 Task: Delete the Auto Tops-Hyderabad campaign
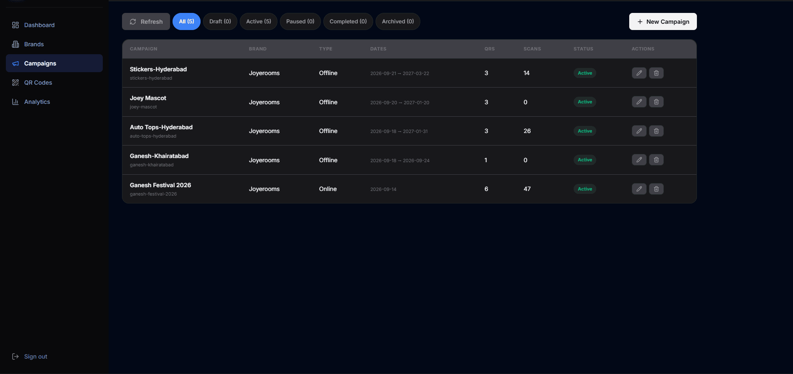coord(656,131)
